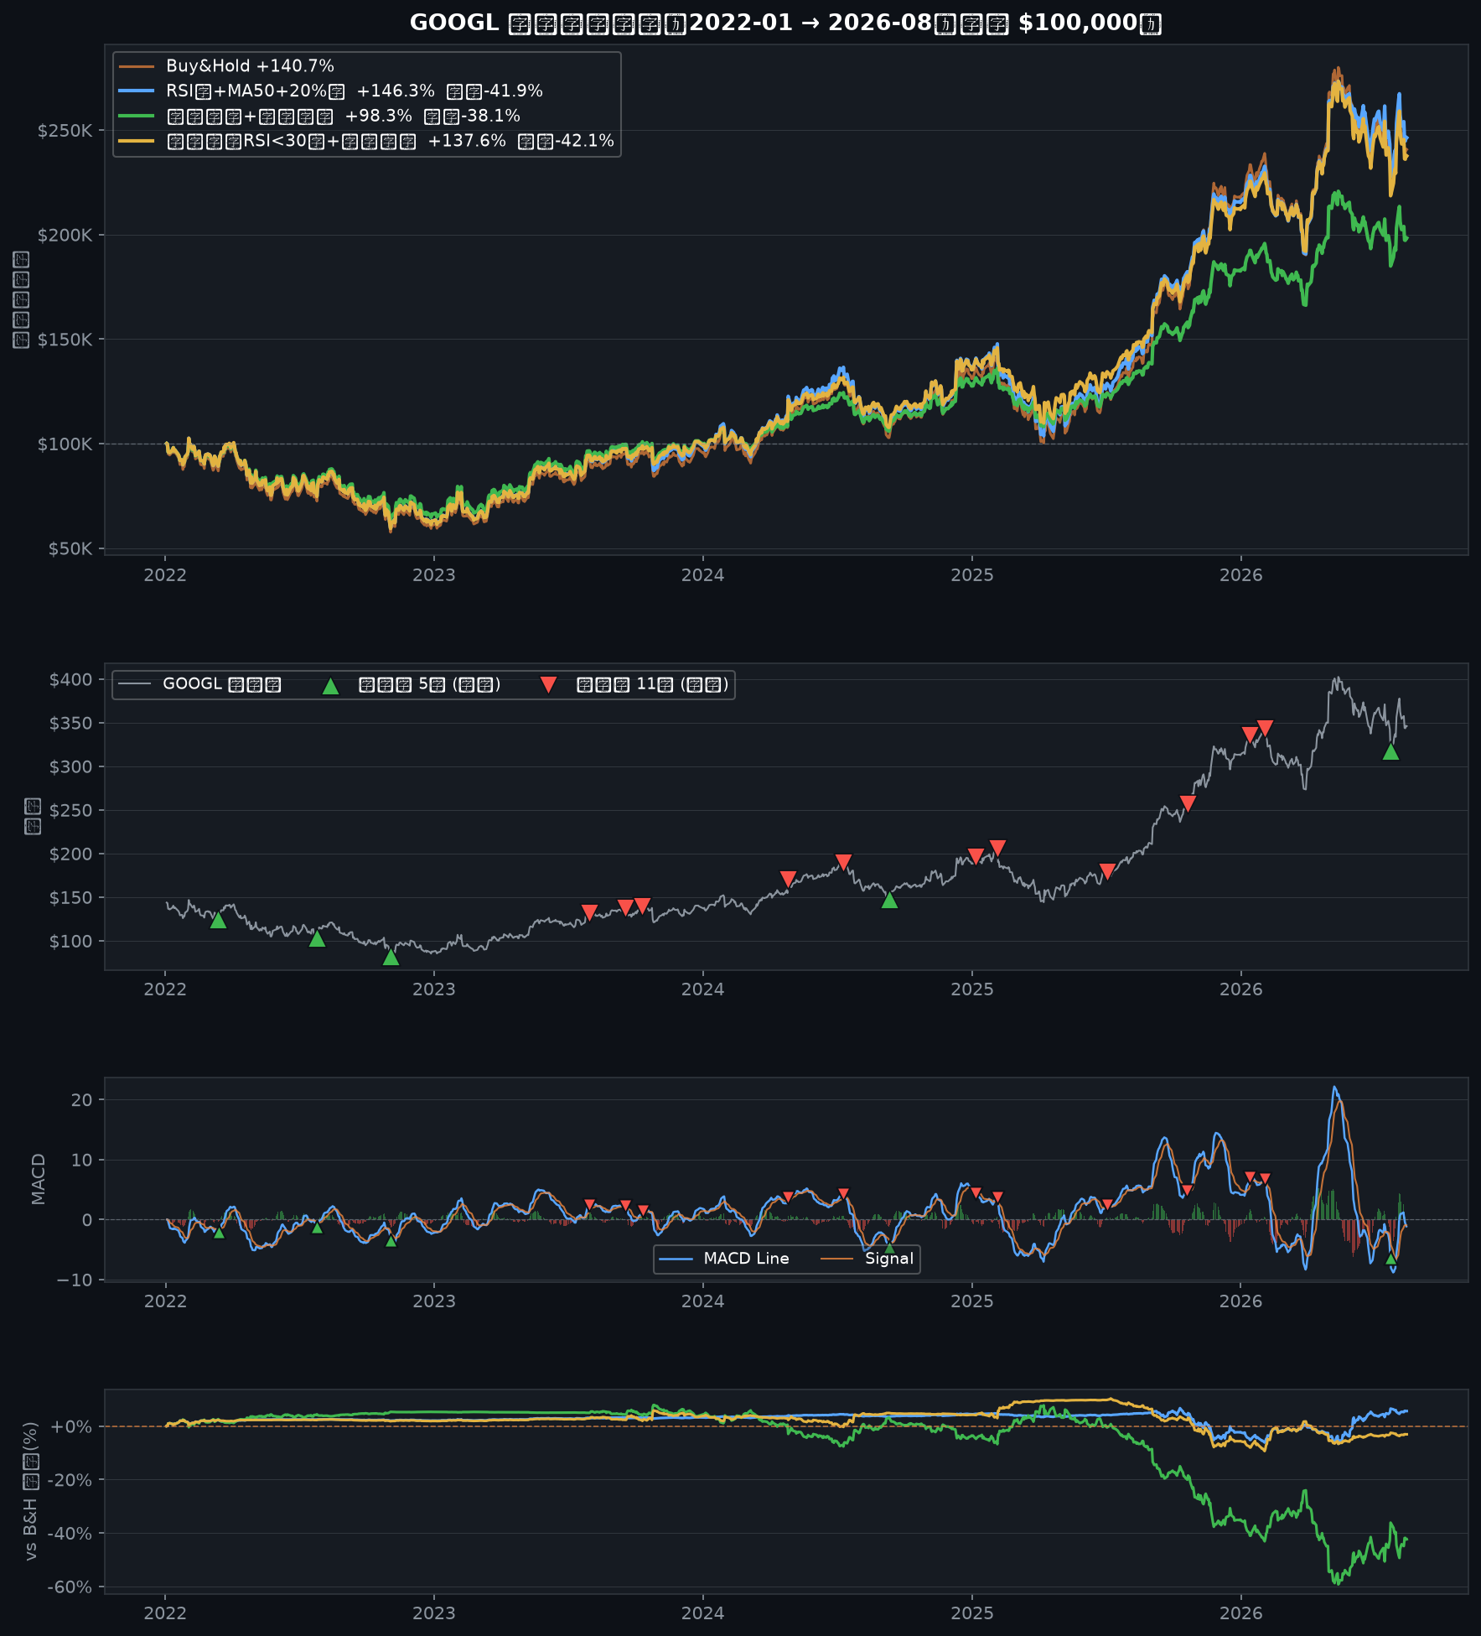Click the $100K tick on equity chart
Viewport: 1481px width, 1636px height.
65,444
